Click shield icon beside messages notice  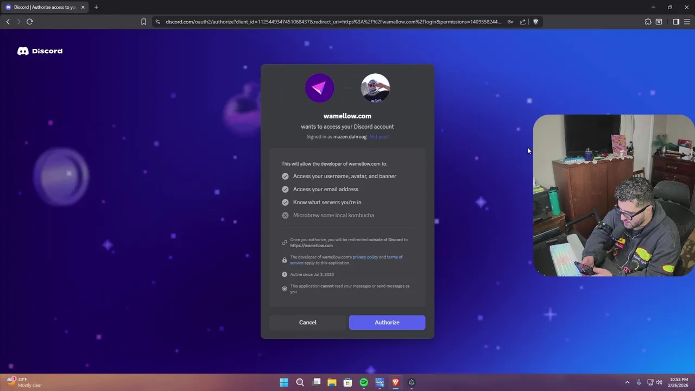pos(285,289)
